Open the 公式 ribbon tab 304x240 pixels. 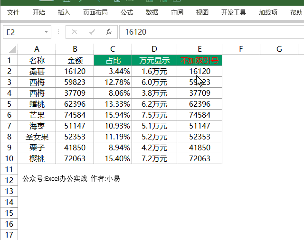(x=127, y=13)
